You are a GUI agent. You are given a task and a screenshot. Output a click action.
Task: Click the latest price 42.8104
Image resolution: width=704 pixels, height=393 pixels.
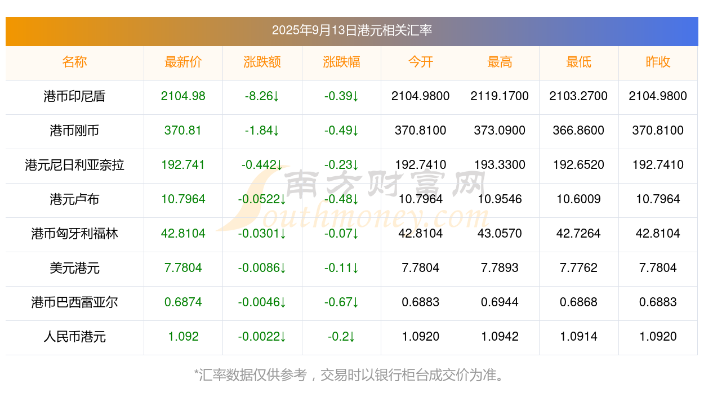[x=183, y=234]
